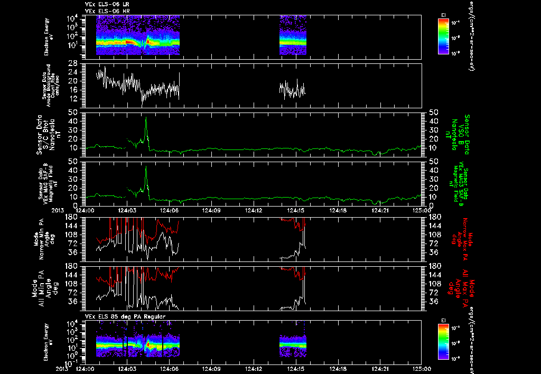This screenshot has height=374, width=541.
Task: Select the Anode Background Count Rate axis label
Action: pyautogui.click(x=51, y=85)
